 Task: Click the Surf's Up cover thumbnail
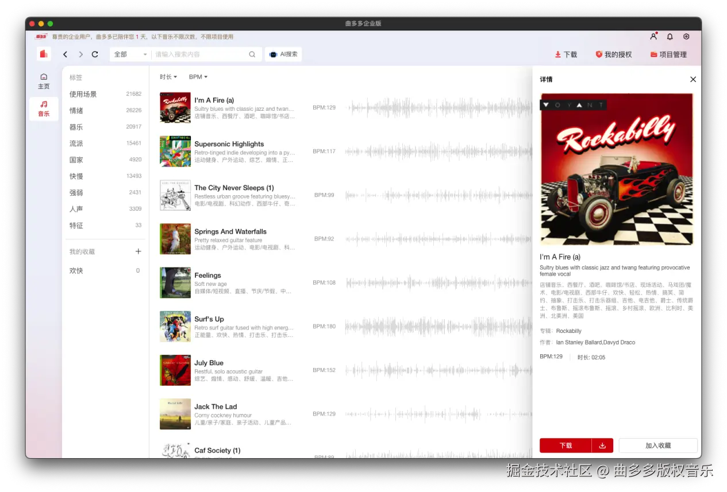(x=175, y=327)
